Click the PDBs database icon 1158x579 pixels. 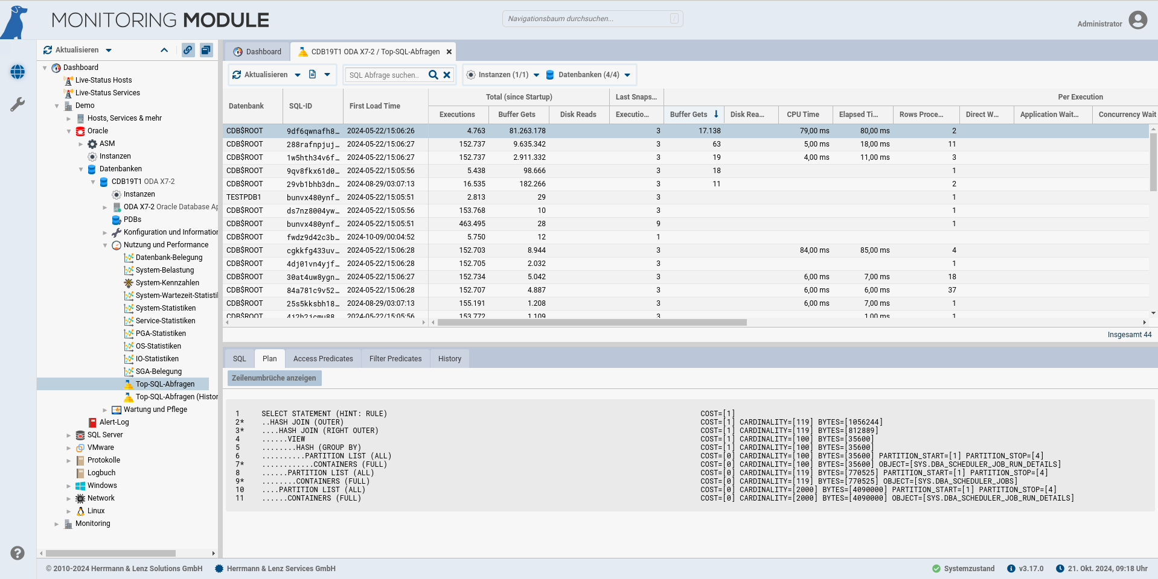pos(117,220)
